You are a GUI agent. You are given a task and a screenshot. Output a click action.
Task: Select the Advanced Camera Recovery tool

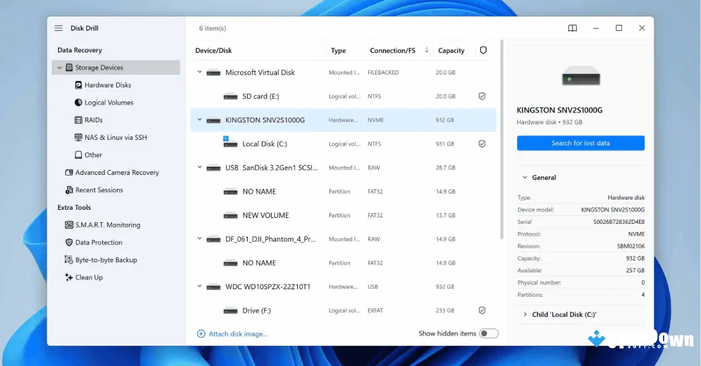coord(117,172)
